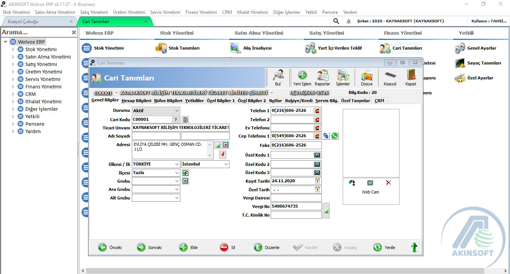The image size is (510, 274).
Task: Click the calendar icon beside Kayıt Tarihi
Action: (x=317, y=181)
